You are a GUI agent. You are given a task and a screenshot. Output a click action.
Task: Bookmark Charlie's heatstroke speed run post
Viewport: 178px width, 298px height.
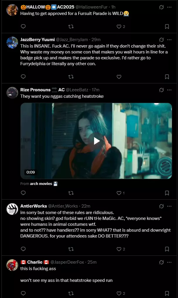pos(167,293)
